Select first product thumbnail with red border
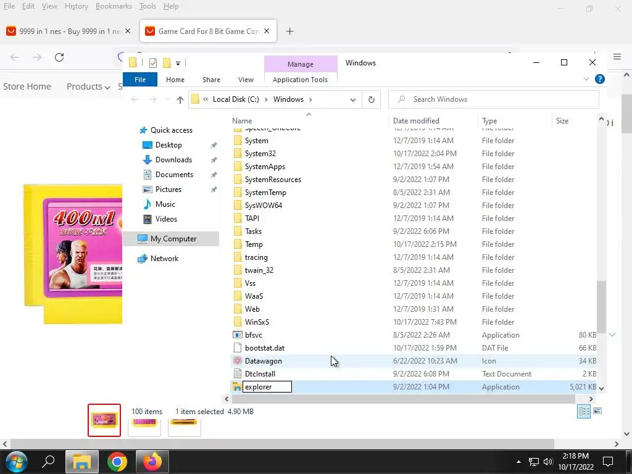 click(104, 420)
